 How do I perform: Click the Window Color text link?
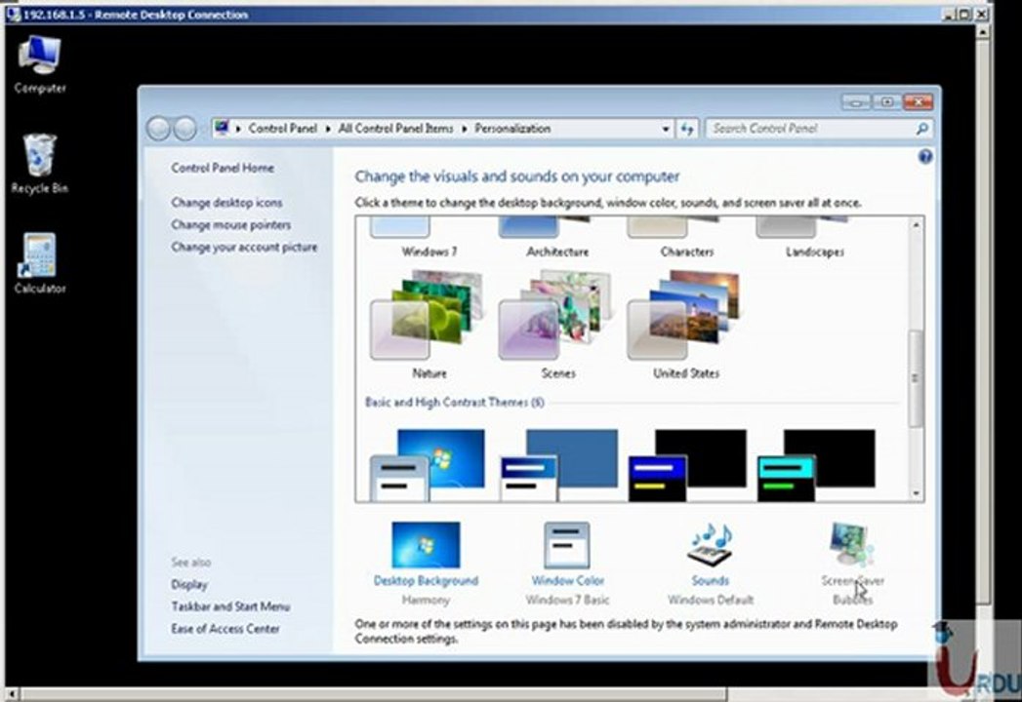coord(567,581)
